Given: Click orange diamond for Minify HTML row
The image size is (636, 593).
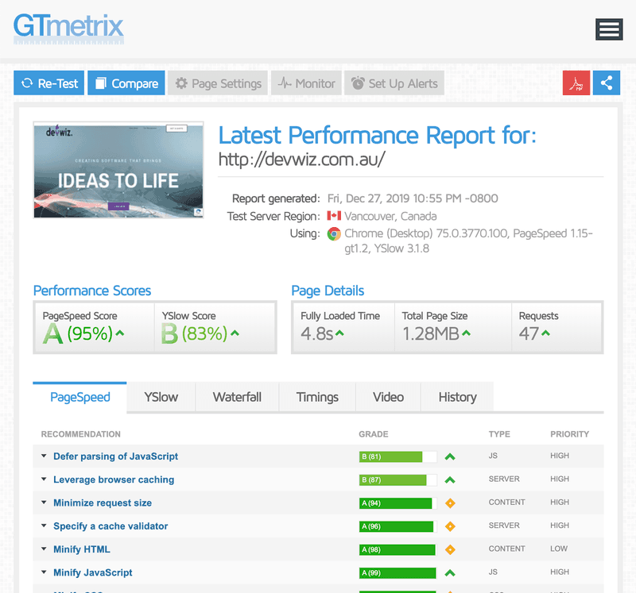Looking at the screenshot, I should tap(450, 549).
